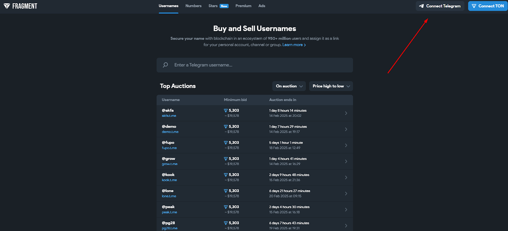Viewport: 508px width, 231px height.
Task: Click '2 days 9 hours 48 minutes' text
Action: coord(289,175)
